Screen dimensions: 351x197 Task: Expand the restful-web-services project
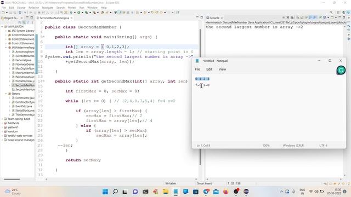[x=2, y=136]
